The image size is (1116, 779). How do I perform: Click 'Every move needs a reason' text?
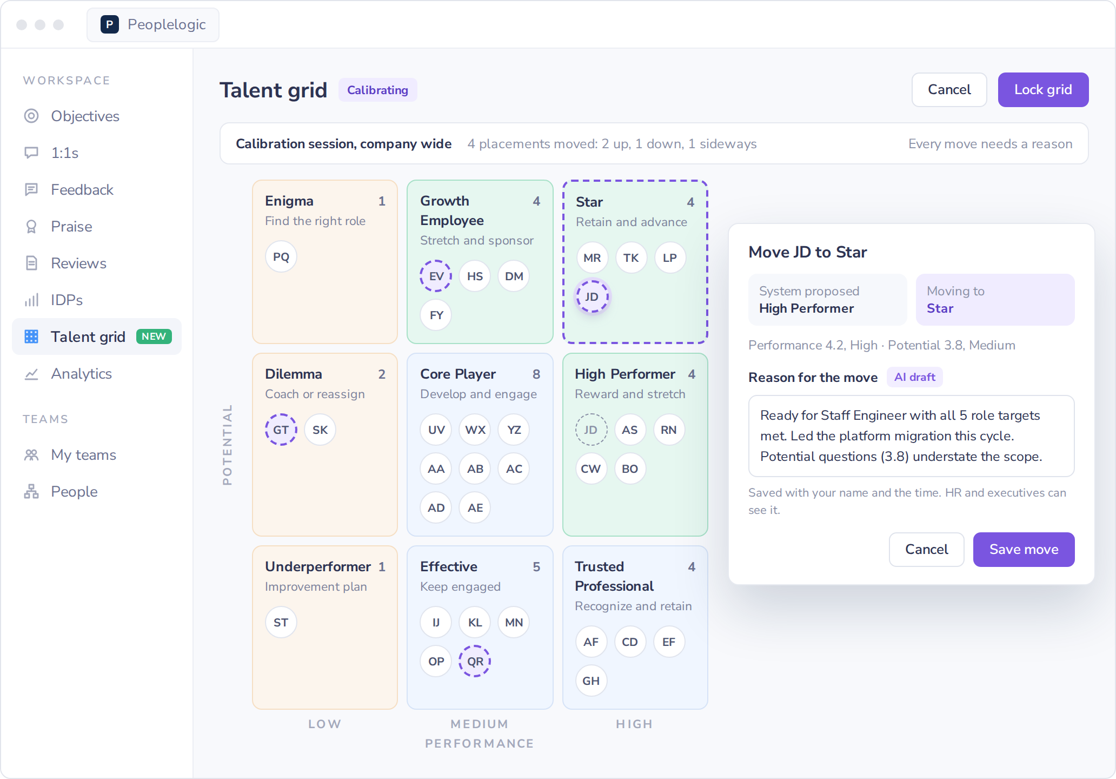(990, 143)
